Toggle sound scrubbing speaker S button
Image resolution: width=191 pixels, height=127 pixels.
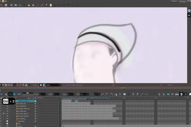(x=19, y=94)
